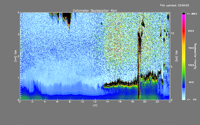The height and width of the screenshot is (125, 200).
Task: Click the colorbar near the 240.0 mark
Action: coord(183,31)
